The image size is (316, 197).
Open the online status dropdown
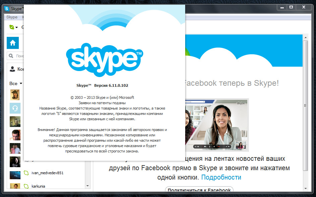tap(16, 27)
